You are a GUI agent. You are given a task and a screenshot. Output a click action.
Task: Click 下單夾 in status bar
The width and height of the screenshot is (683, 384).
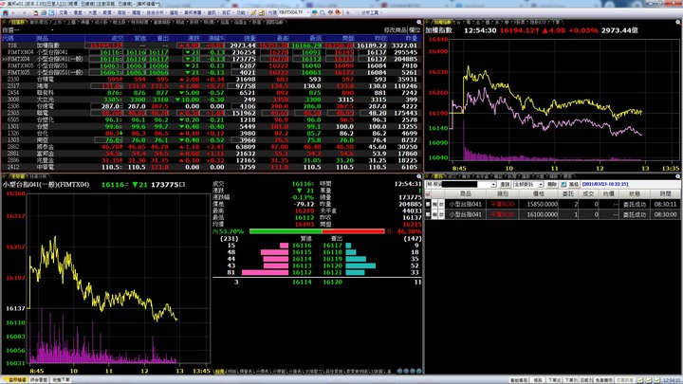[x=555, y=380]
